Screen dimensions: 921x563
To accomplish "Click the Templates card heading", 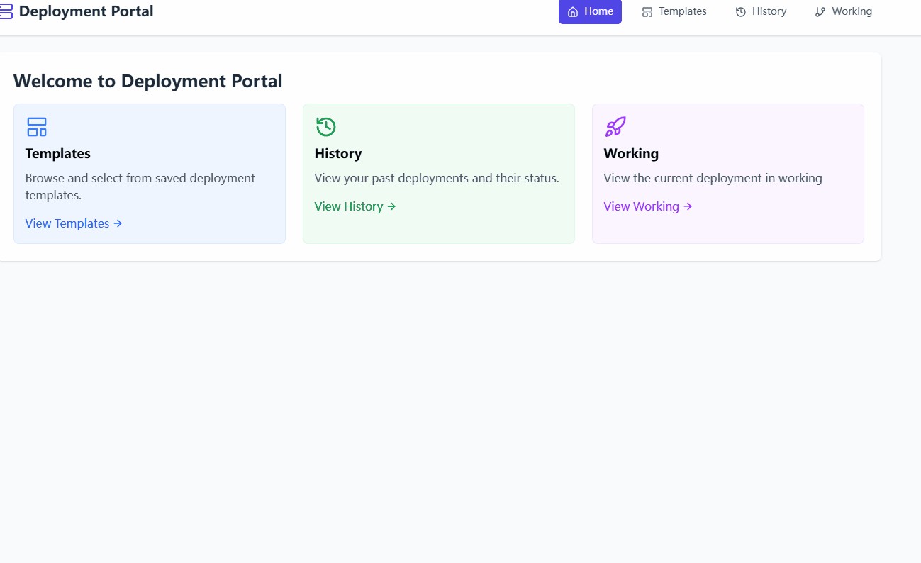I will (x=58, y=153).
